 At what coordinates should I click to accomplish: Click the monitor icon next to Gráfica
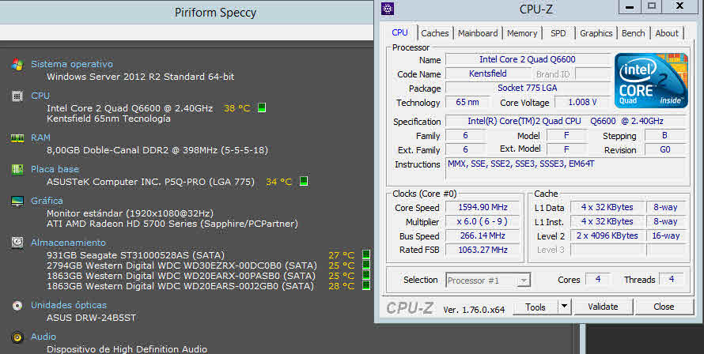tap(17, 201)
